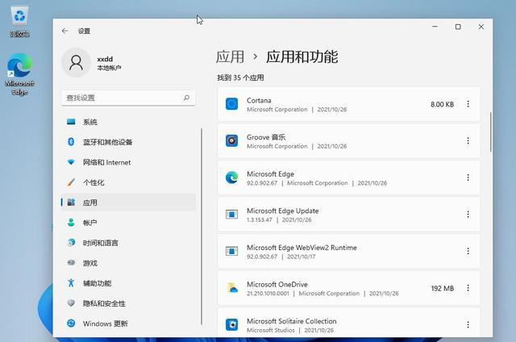
Task: Open 网络和 Internet settings
Action: click(106, 162)
